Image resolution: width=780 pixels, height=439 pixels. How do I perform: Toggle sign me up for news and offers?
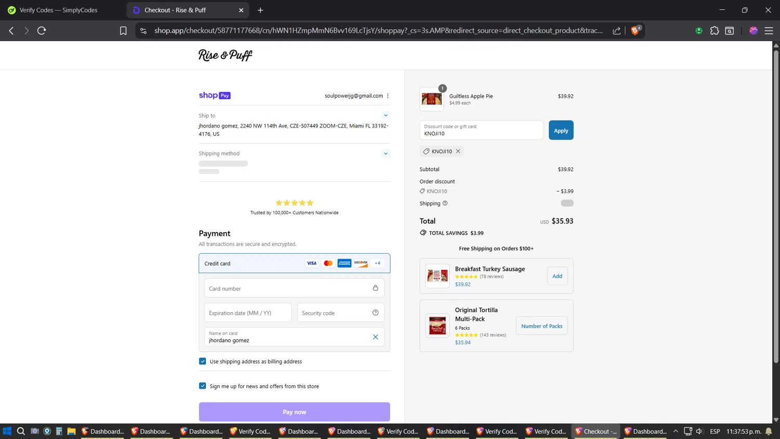click(202, 386)
